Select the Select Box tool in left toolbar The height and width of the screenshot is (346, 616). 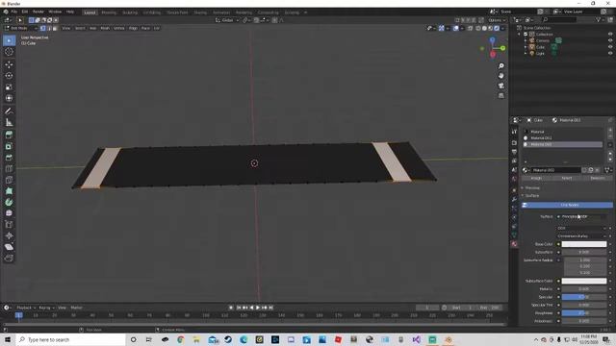click(x=9, y=40)
